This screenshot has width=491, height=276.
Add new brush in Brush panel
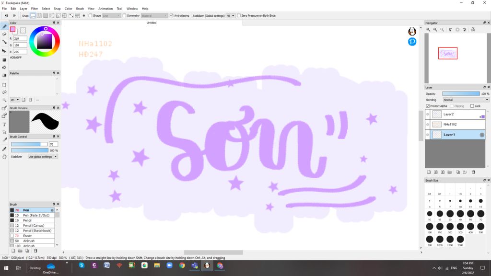click(13, 251)
